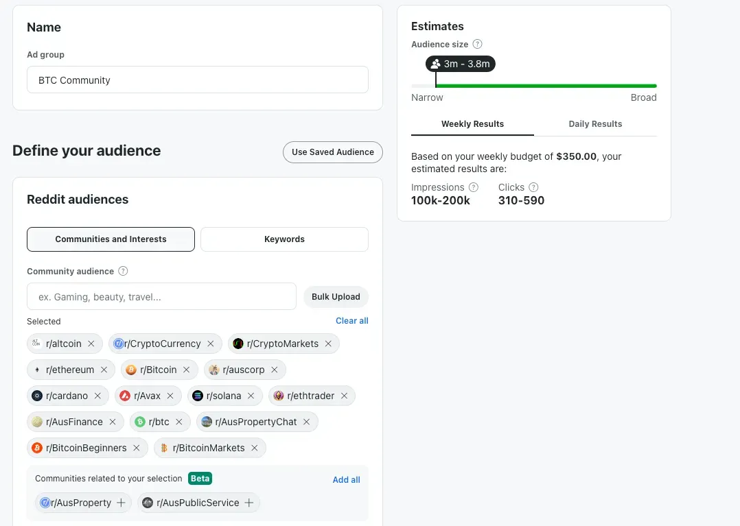Remove r/solana via its X icon
The height and width of the screenshot is (526, 740).
tap(251, 396)
